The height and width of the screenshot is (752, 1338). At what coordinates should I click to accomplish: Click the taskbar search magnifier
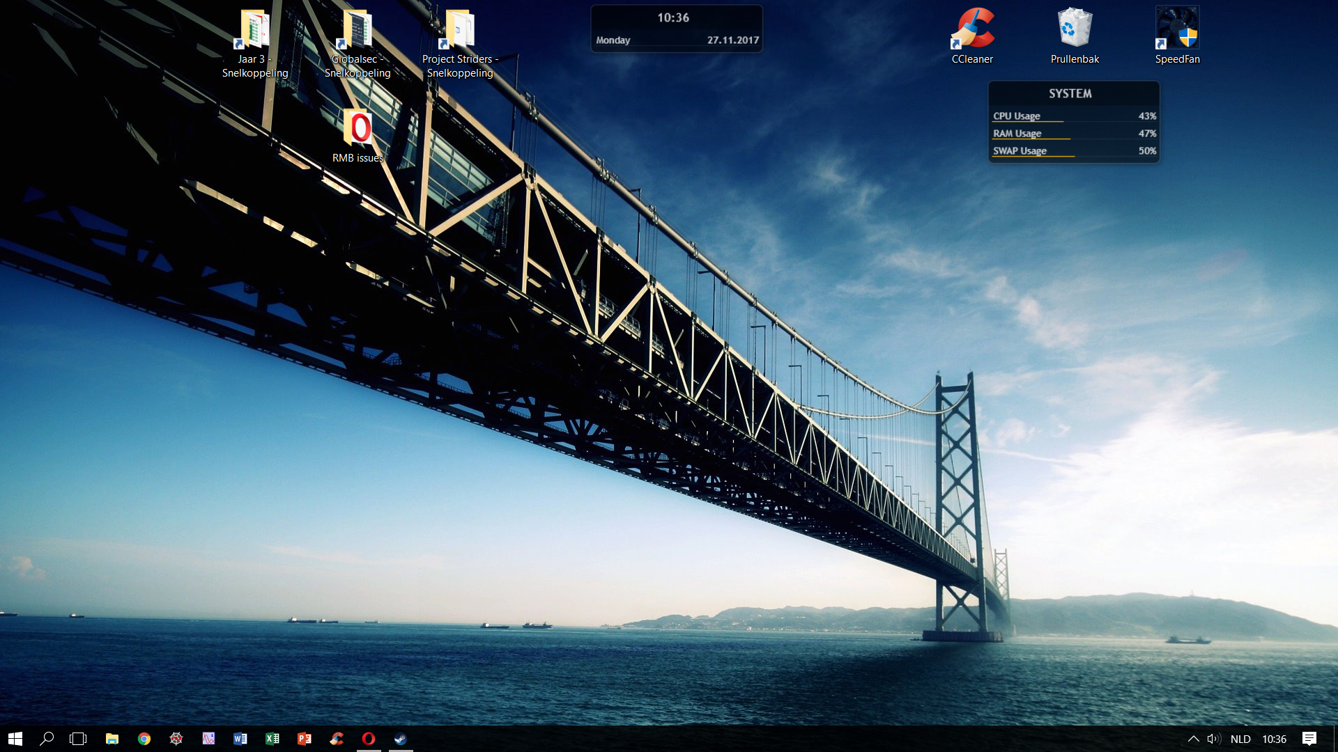47,739
